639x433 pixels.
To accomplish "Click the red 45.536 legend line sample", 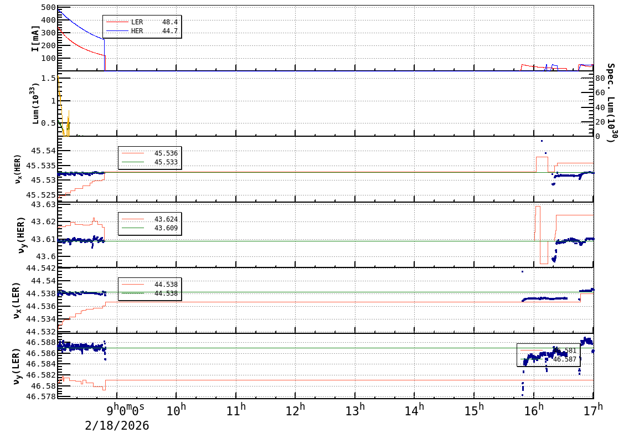I will 133,153.
